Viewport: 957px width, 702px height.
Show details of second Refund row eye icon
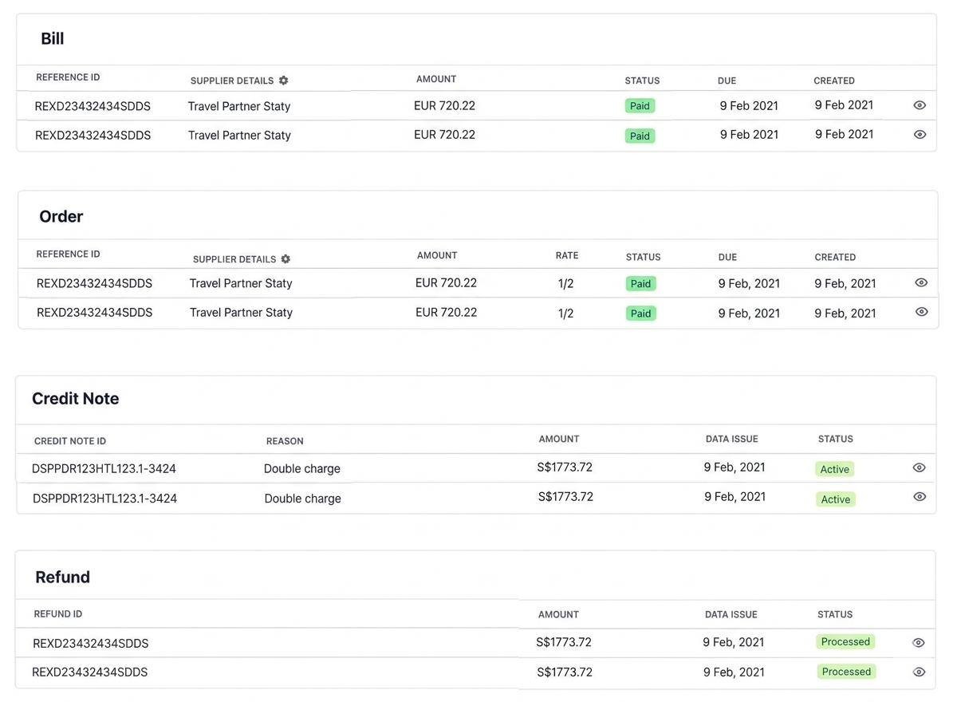(918, 672)
